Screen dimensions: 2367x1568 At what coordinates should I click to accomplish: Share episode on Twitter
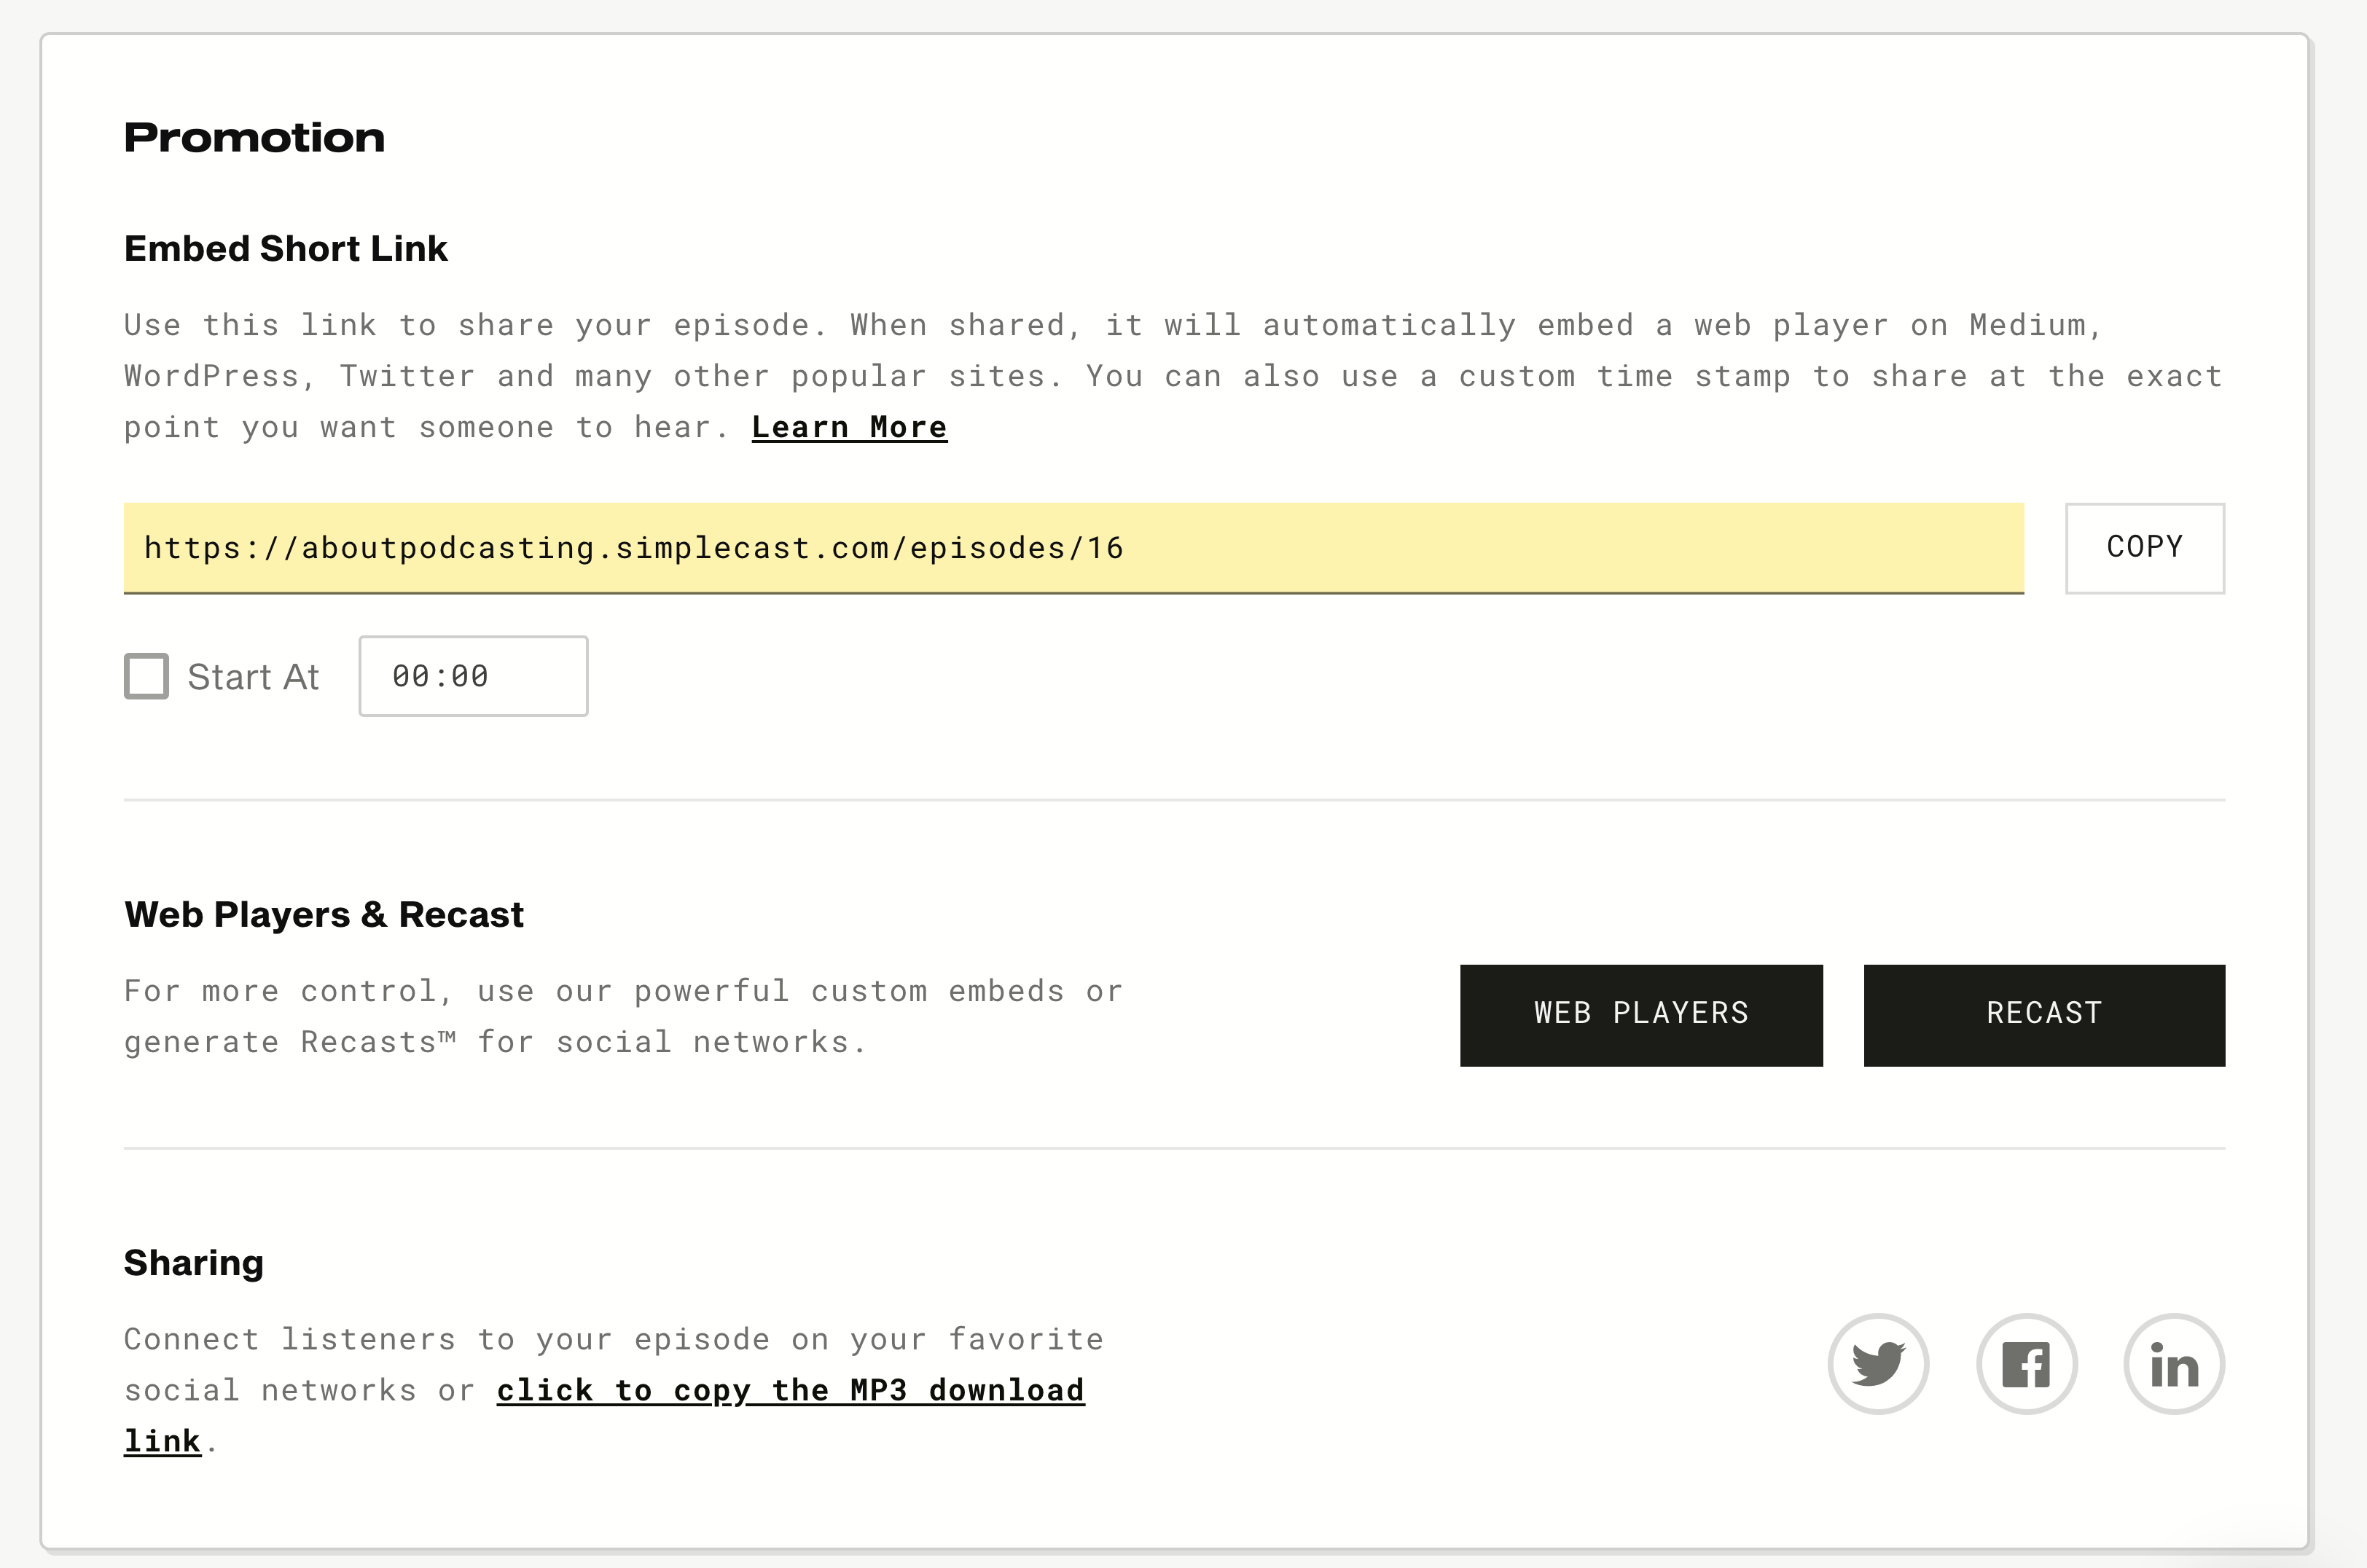[1878, 1364]
